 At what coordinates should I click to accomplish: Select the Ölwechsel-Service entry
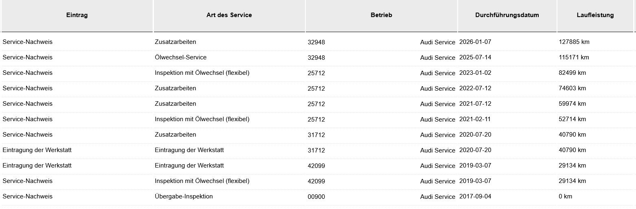(x=180, y=57)
